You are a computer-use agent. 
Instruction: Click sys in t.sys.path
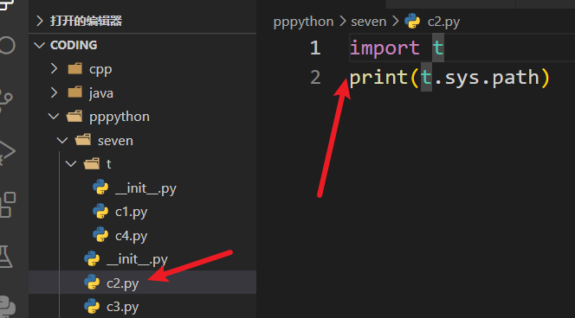click(x=462, y=79)
